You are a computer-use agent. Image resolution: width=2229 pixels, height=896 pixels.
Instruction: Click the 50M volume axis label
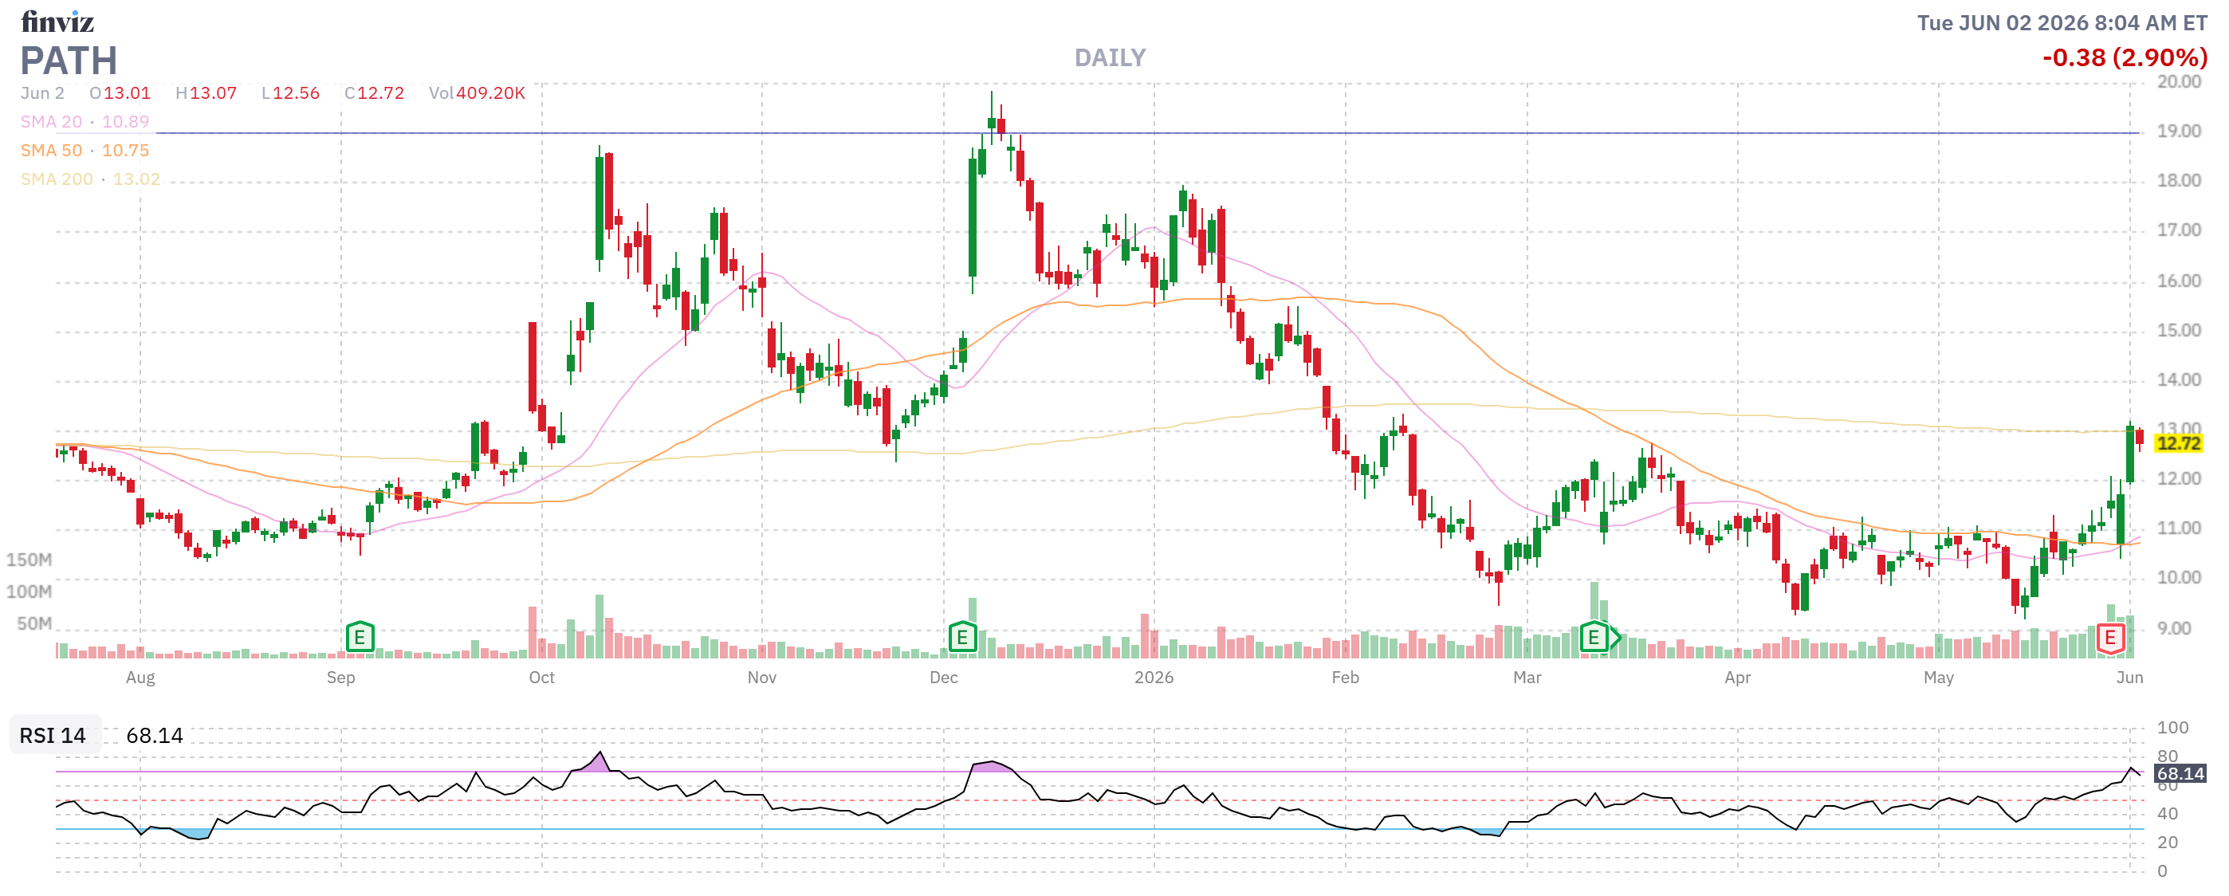[34, 624]
